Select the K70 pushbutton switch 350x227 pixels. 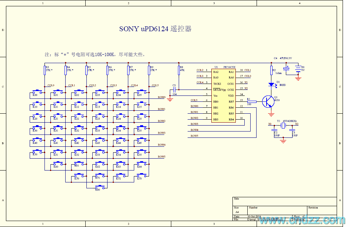(x=79, y=175)
